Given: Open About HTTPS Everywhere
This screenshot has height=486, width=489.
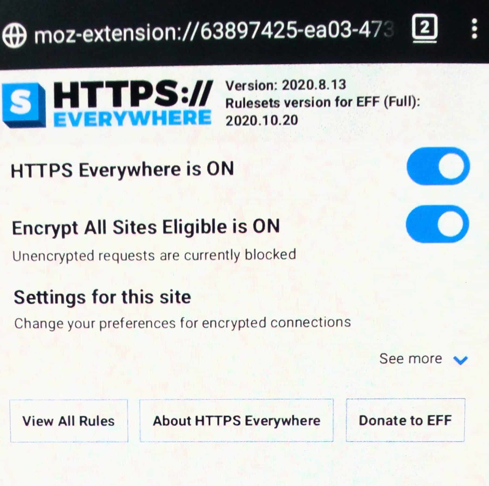Looking at the screenshot, I should 236,420.
